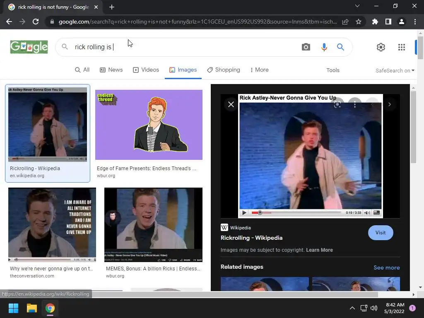
Task: Click the Chrome back arrow
Action: pos(9,22)
